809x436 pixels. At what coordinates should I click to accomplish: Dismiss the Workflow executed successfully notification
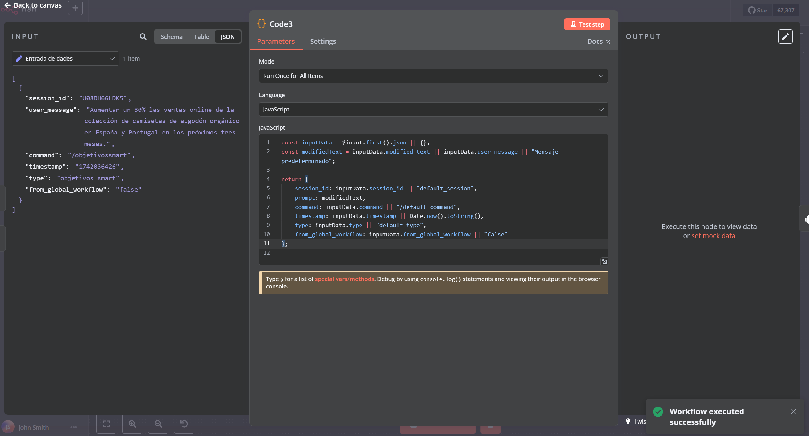click(793, 412)
